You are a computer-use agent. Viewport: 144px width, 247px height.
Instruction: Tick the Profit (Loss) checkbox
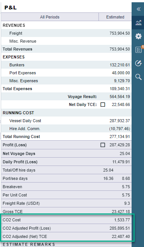(103, 145)
